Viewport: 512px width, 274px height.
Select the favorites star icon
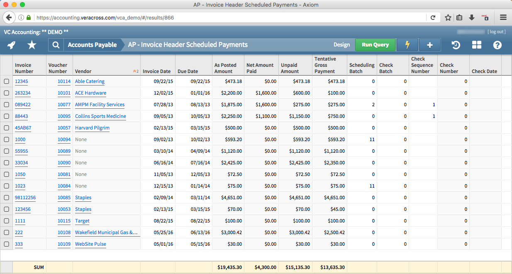coord(32,44)
